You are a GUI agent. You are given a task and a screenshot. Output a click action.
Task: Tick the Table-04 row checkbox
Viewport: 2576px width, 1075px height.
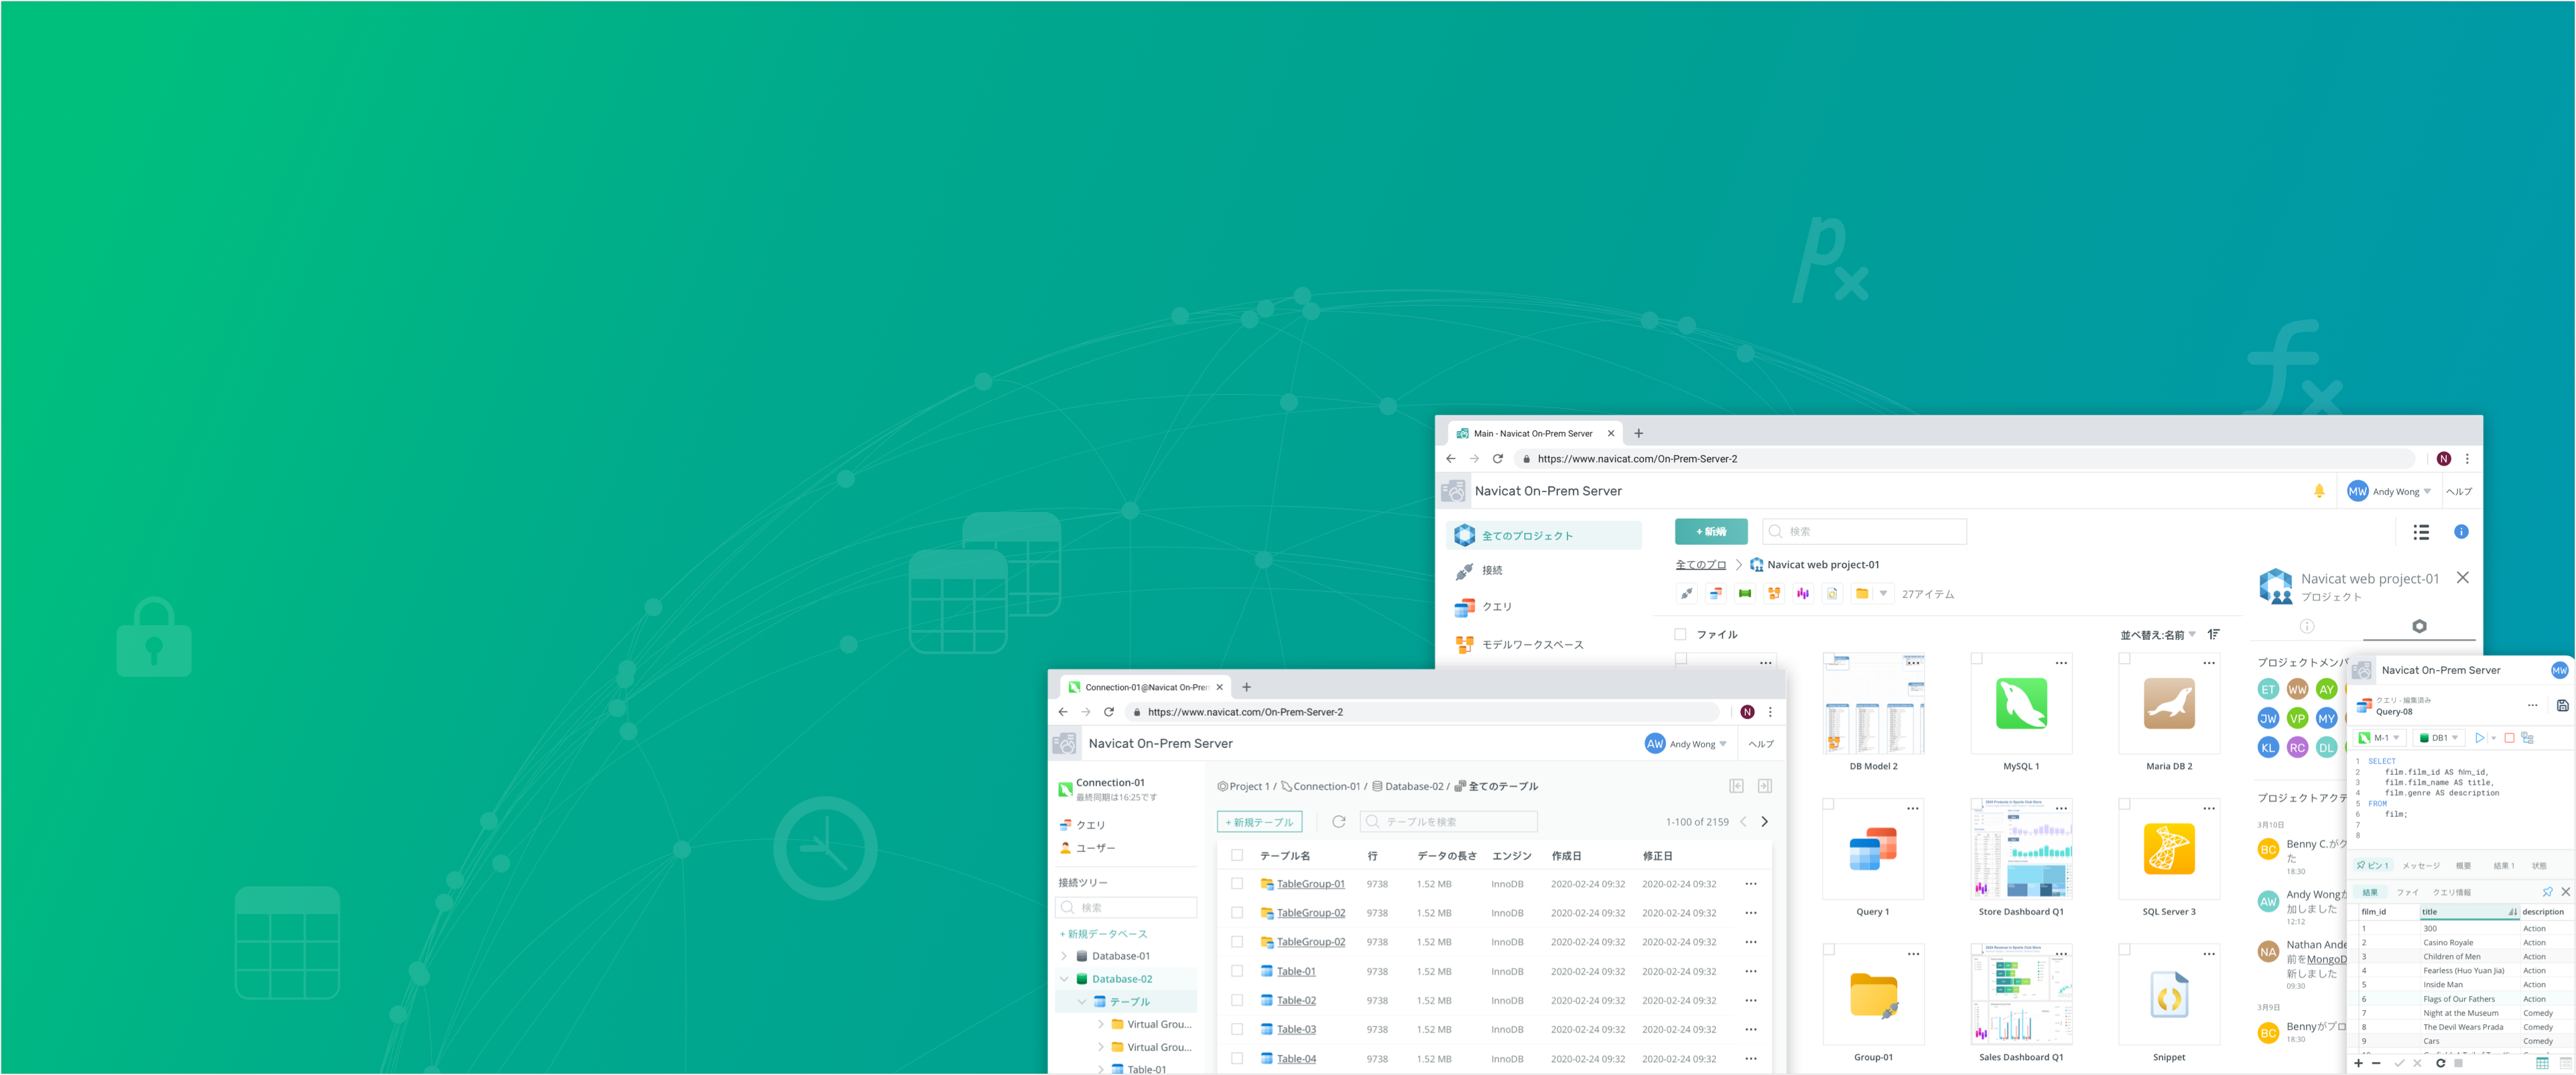point(1237,1057)
